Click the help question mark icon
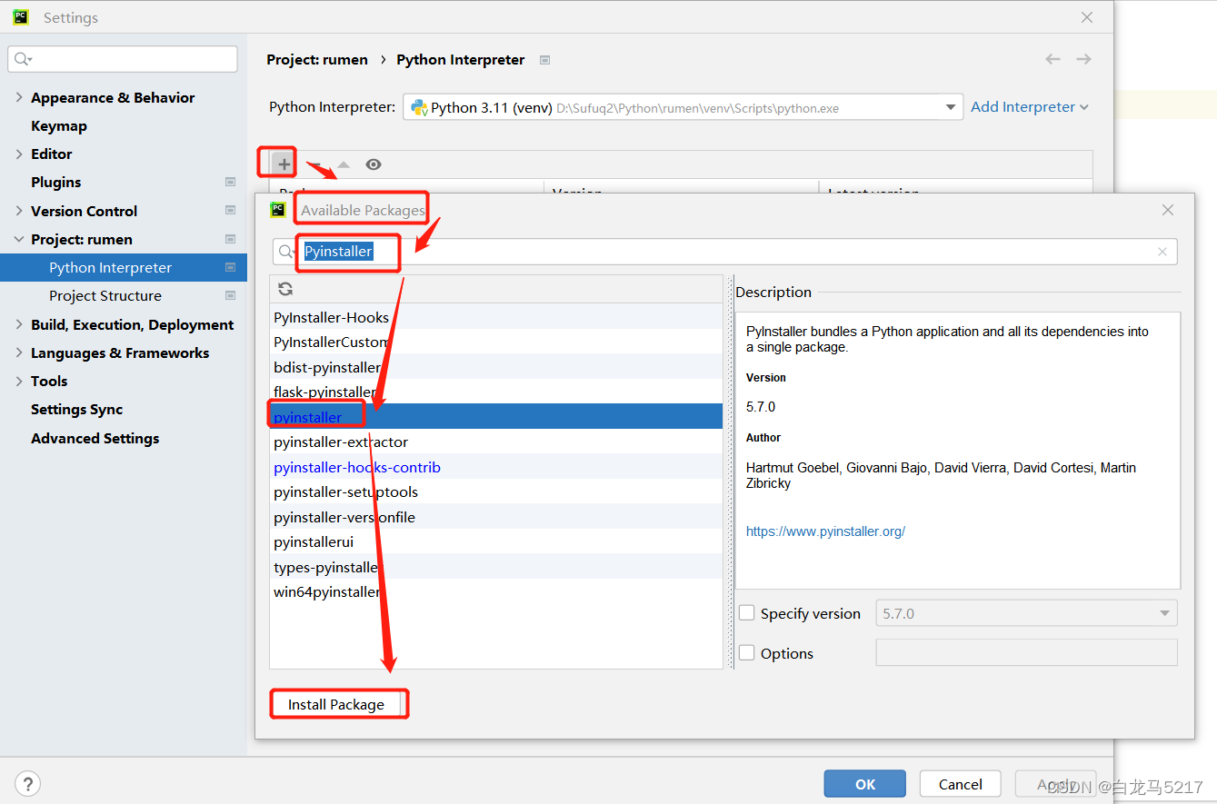 pyautogui.click(x=27, y=783)
